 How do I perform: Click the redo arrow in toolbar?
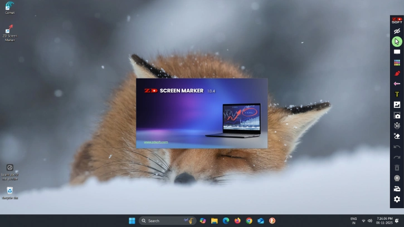[397, 157]
